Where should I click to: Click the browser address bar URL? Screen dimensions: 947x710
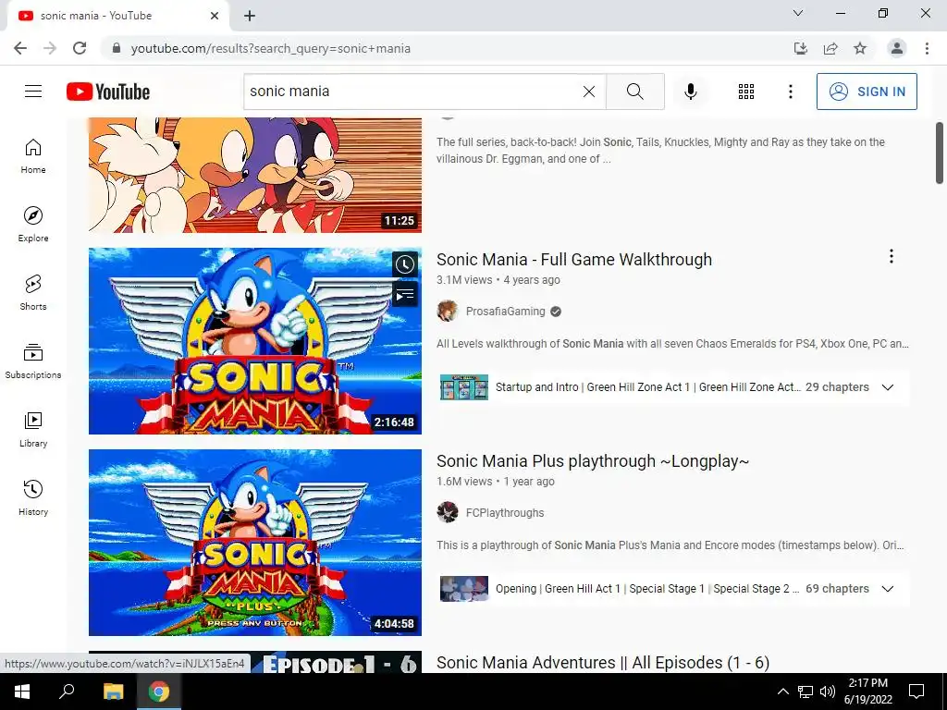(x=271, y=48)
